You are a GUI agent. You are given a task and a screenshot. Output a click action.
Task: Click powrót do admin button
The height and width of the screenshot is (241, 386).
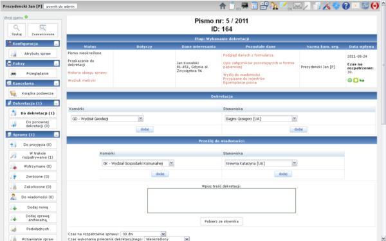(x=60, y=6)
